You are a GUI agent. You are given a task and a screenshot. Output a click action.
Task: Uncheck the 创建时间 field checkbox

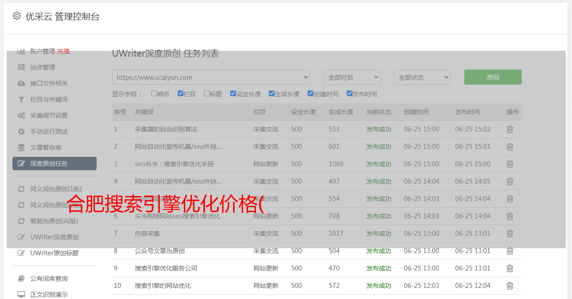coord(310,94)
